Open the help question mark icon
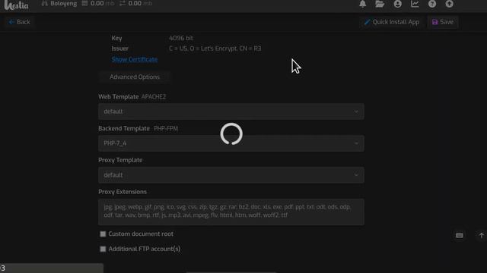 432,4
